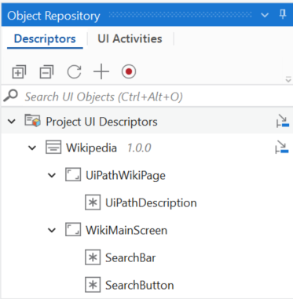This screenshot has height=299, width=293.
Task: Pin the Object Repository panel
Action: (283, 14)
